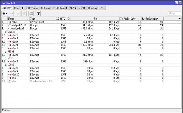Image resolution: width=183 pixels, height=113 pixels.
Task: Click the Wireless (Atheros AR... type cell
Action: click(42, 81)
